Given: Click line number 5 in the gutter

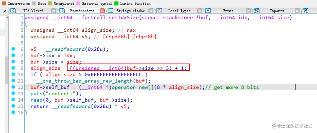Looking at the screenshot, I should 22,43.
